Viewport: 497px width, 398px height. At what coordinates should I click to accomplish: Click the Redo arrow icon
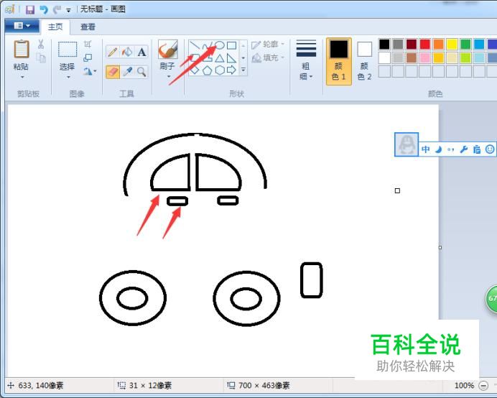[x=57, y=10]
